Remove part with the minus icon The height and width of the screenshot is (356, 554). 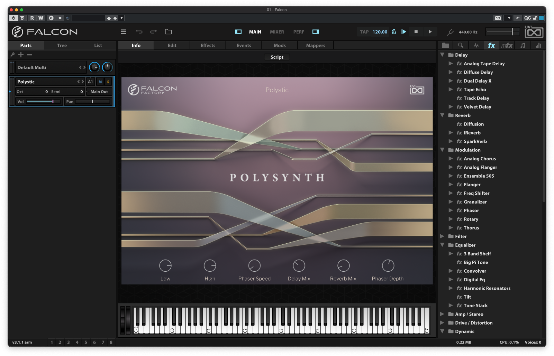pyautogui.click(x=29, y=55)
